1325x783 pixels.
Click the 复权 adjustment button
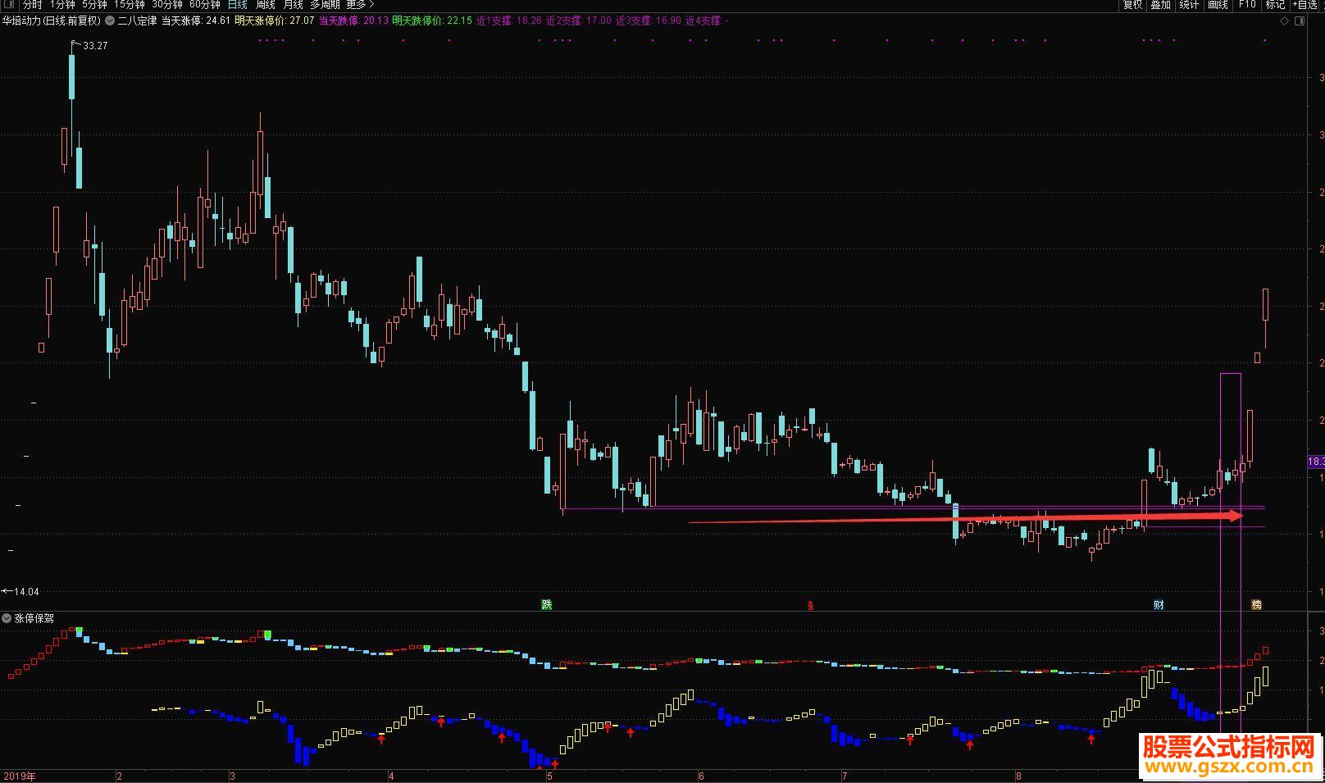coord(1132,5)
